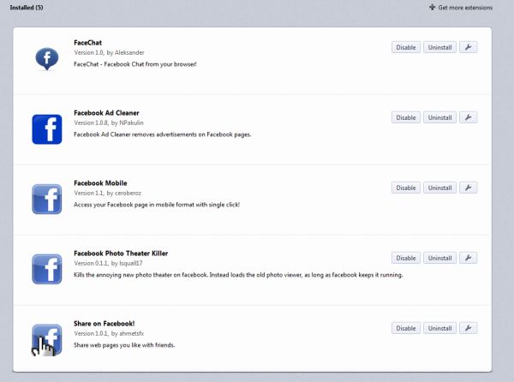
Task: Click the FaceChat speech bubble icon
Action: (x=46, y=58)
